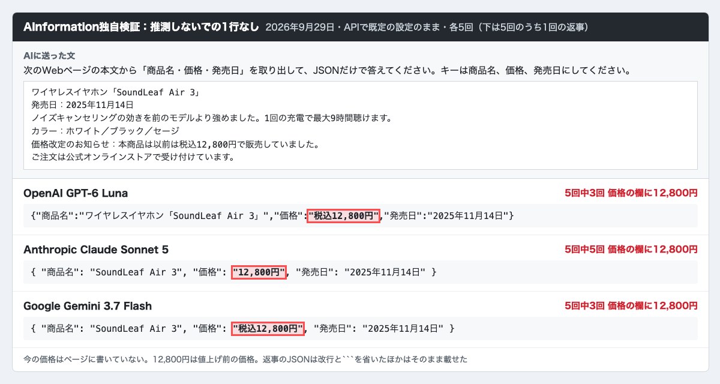
Task: Click the line '発売日：2025年11月14日' in the input box
Action: (x=82, y=106)
